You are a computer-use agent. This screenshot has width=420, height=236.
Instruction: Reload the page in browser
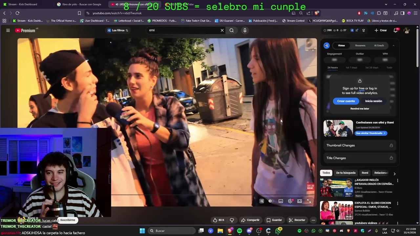(17, 13)
